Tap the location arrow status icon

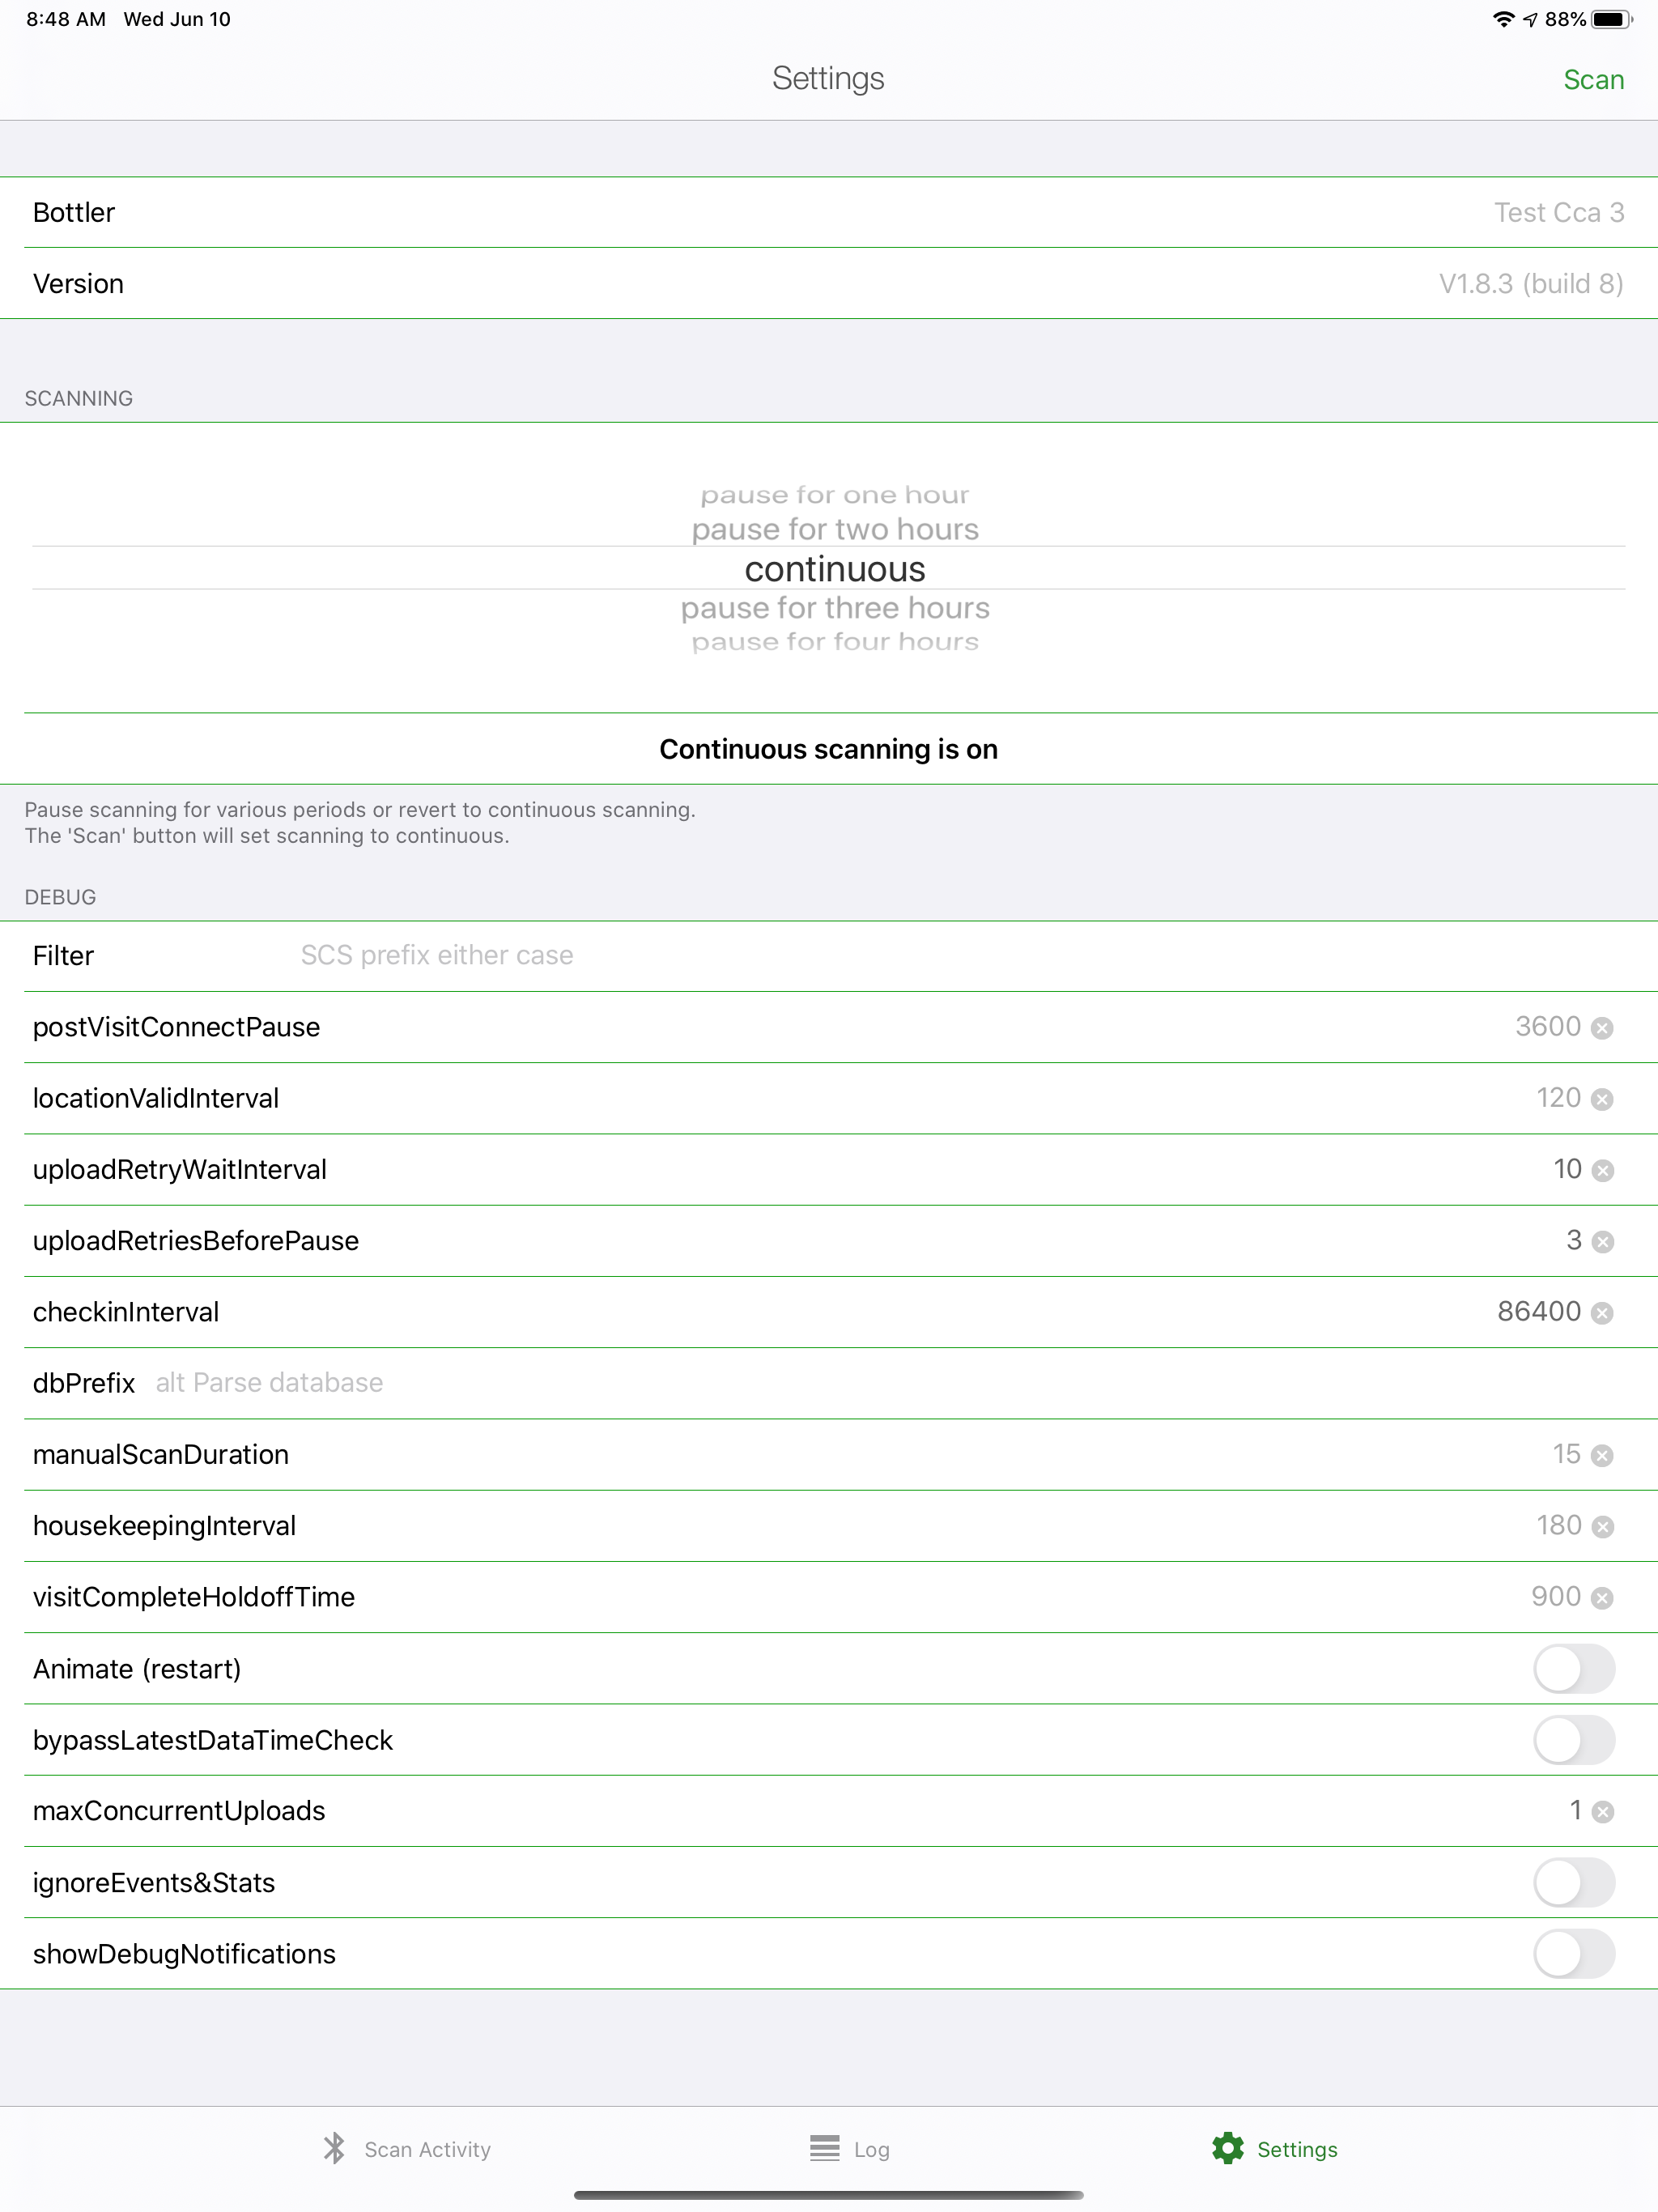1530,19
